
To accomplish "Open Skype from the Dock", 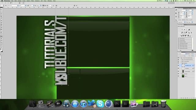I will (100, 104).
